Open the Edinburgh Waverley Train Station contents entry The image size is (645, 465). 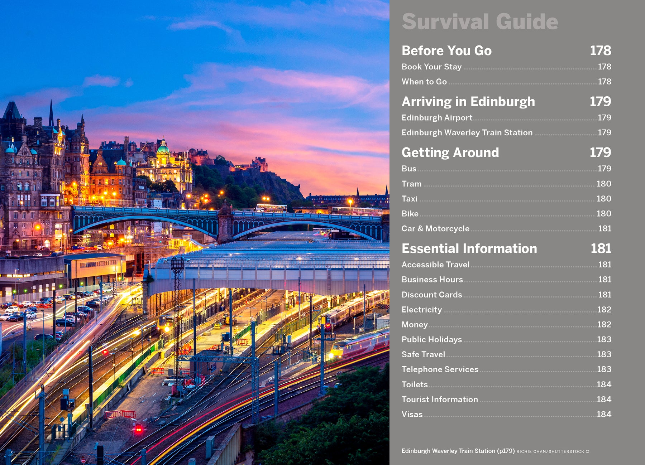click(x=506, y=132)
